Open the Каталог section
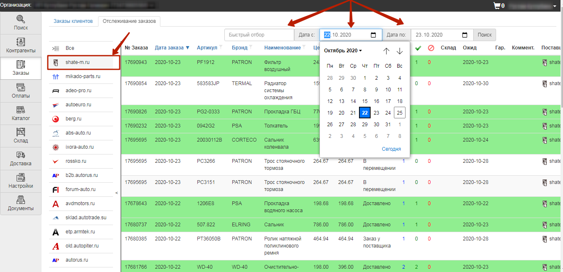The image size is (563, 272). coord(21,113)
